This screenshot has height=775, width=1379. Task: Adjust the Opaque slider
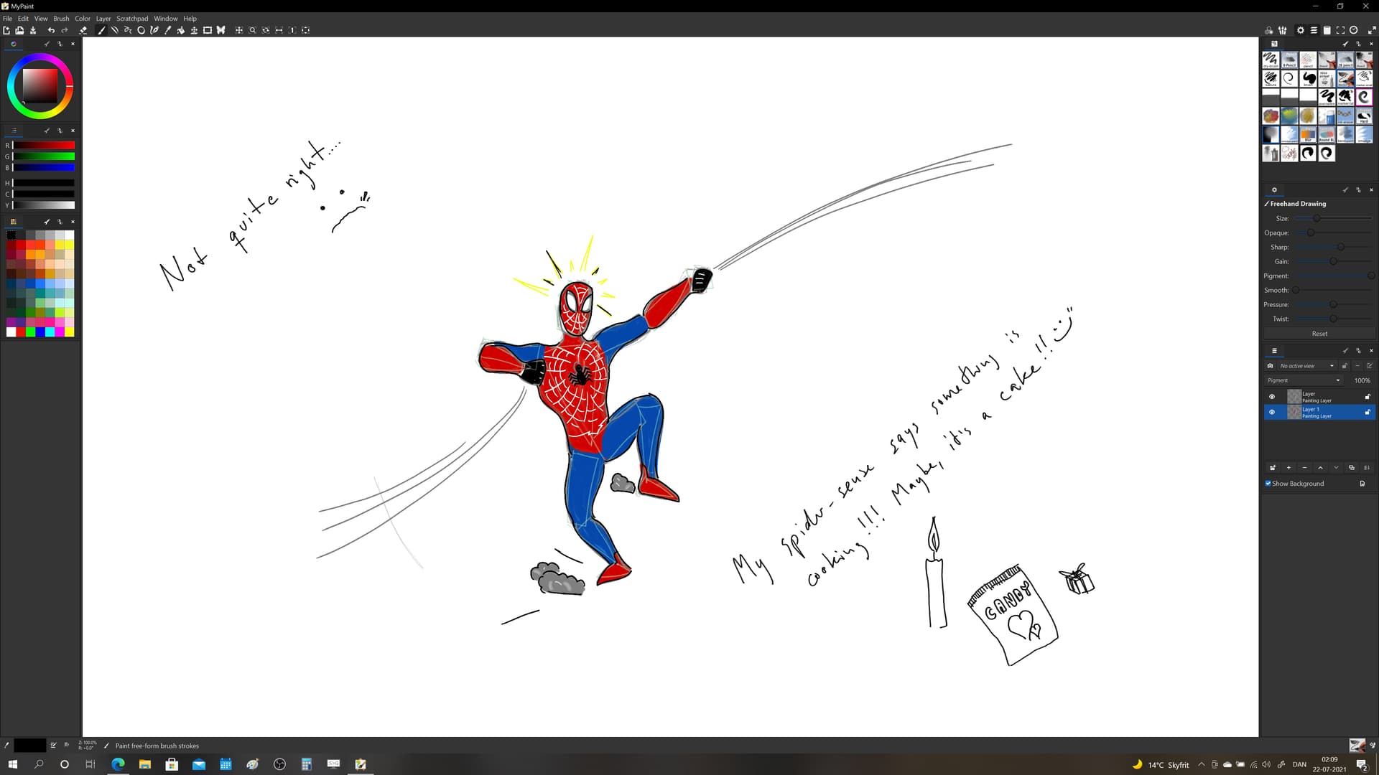pos(1333,232)
